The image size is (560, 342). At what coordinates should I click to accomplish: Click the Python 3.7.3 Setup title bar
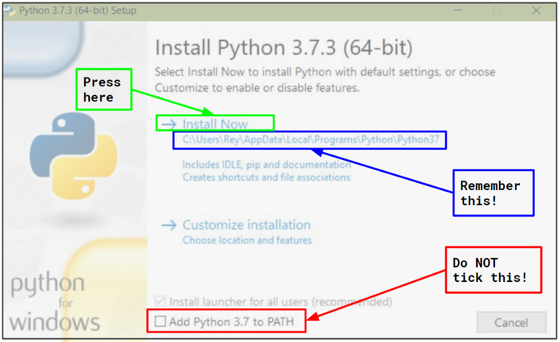(224, 10)
